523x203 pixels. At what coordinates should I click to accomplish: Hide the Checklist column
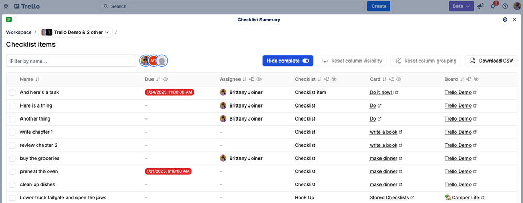pos(334,79)
